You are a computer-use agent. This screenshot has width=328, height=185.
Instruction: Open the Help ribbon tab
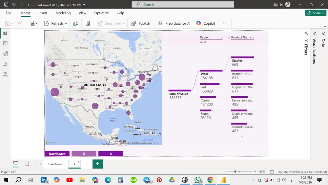(120, 13)
